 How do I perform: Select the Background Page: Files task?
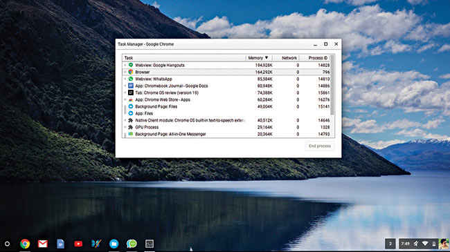226,106
